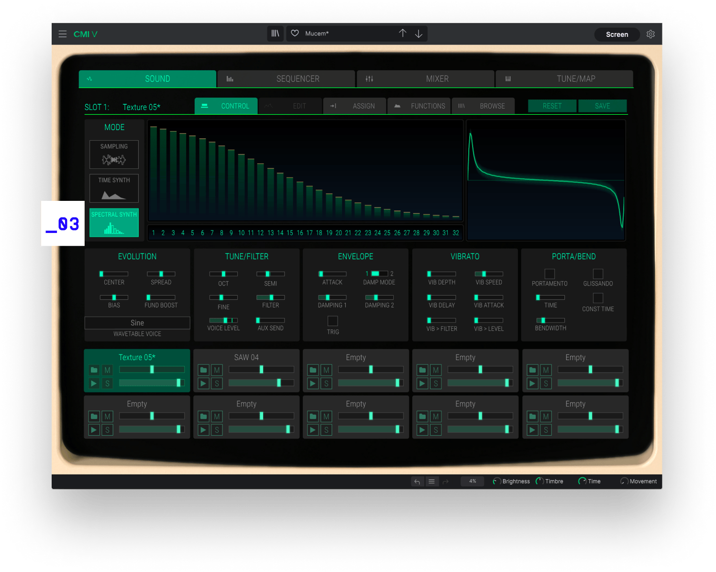Viewport: 716px width, 572px height.
Task: Adjust the Aux Send slider
Action: (271, 320)
